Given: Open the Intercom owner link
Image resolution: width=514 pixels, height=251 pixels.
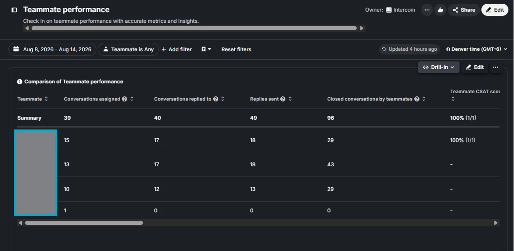Looking at the screenshot, I should [x=400, y=10].
